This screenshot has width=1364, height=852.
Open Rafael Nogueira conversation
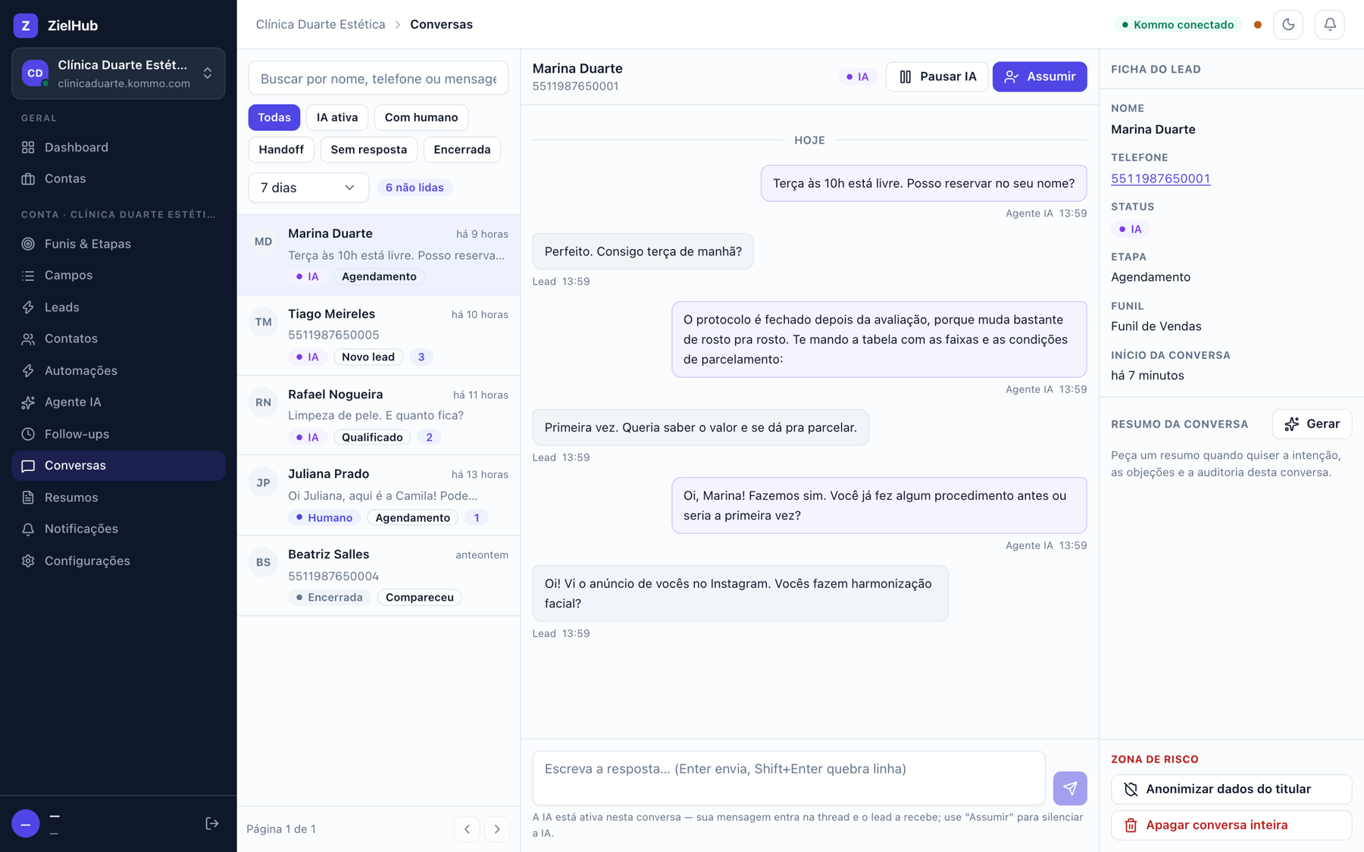pyautogui.click(x=379, y=416)
